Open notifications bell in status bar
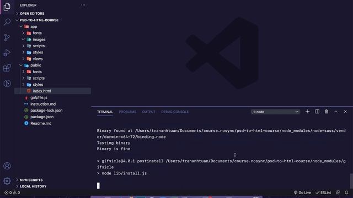This screenshot has width=353, height=198. pyautogui.click(x=346, y=193)
